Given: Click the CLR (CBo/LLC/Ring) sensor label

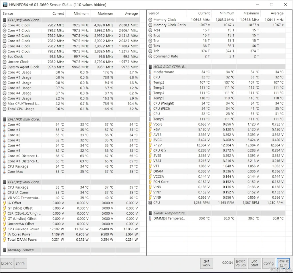Looking at the screenshot, I should (x=24, y=213).
